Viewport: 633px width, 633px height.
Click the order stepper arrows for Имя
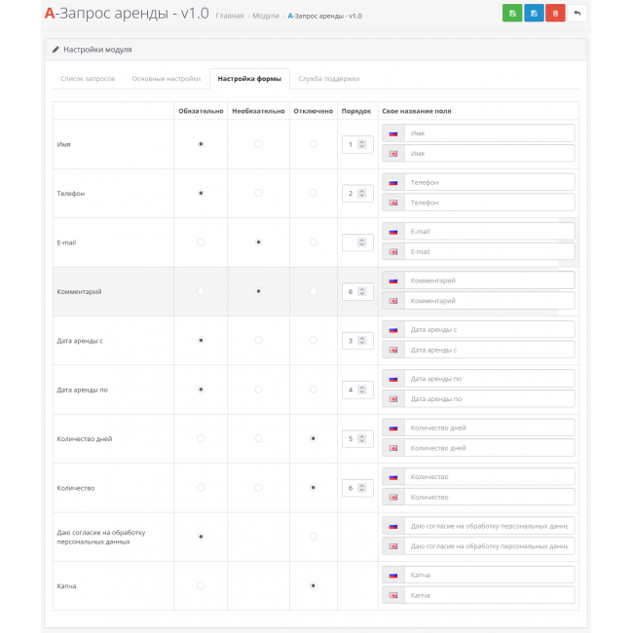coord(362,144)
